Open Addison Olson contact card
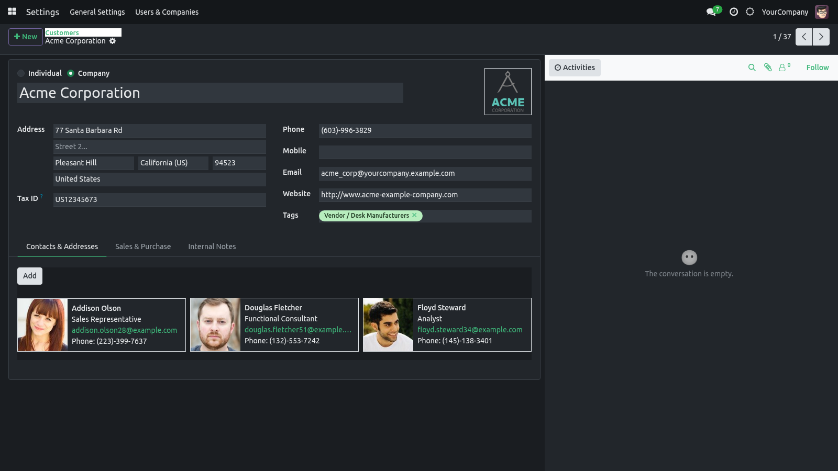The width and height of the screenshot is (838, 471). coord(102,325)
